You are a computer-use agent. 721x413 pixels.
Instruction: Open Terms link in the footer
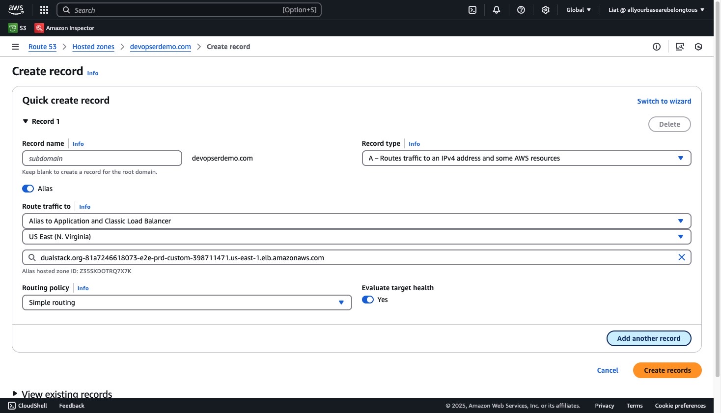pos(635,406)
